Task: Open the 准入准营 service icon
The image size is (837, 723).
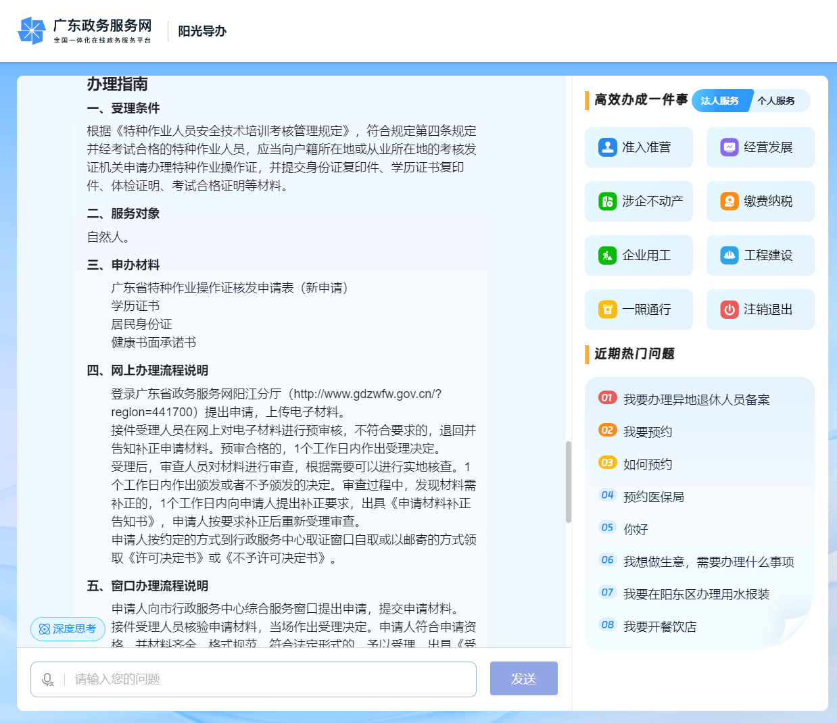Action: 638,147
